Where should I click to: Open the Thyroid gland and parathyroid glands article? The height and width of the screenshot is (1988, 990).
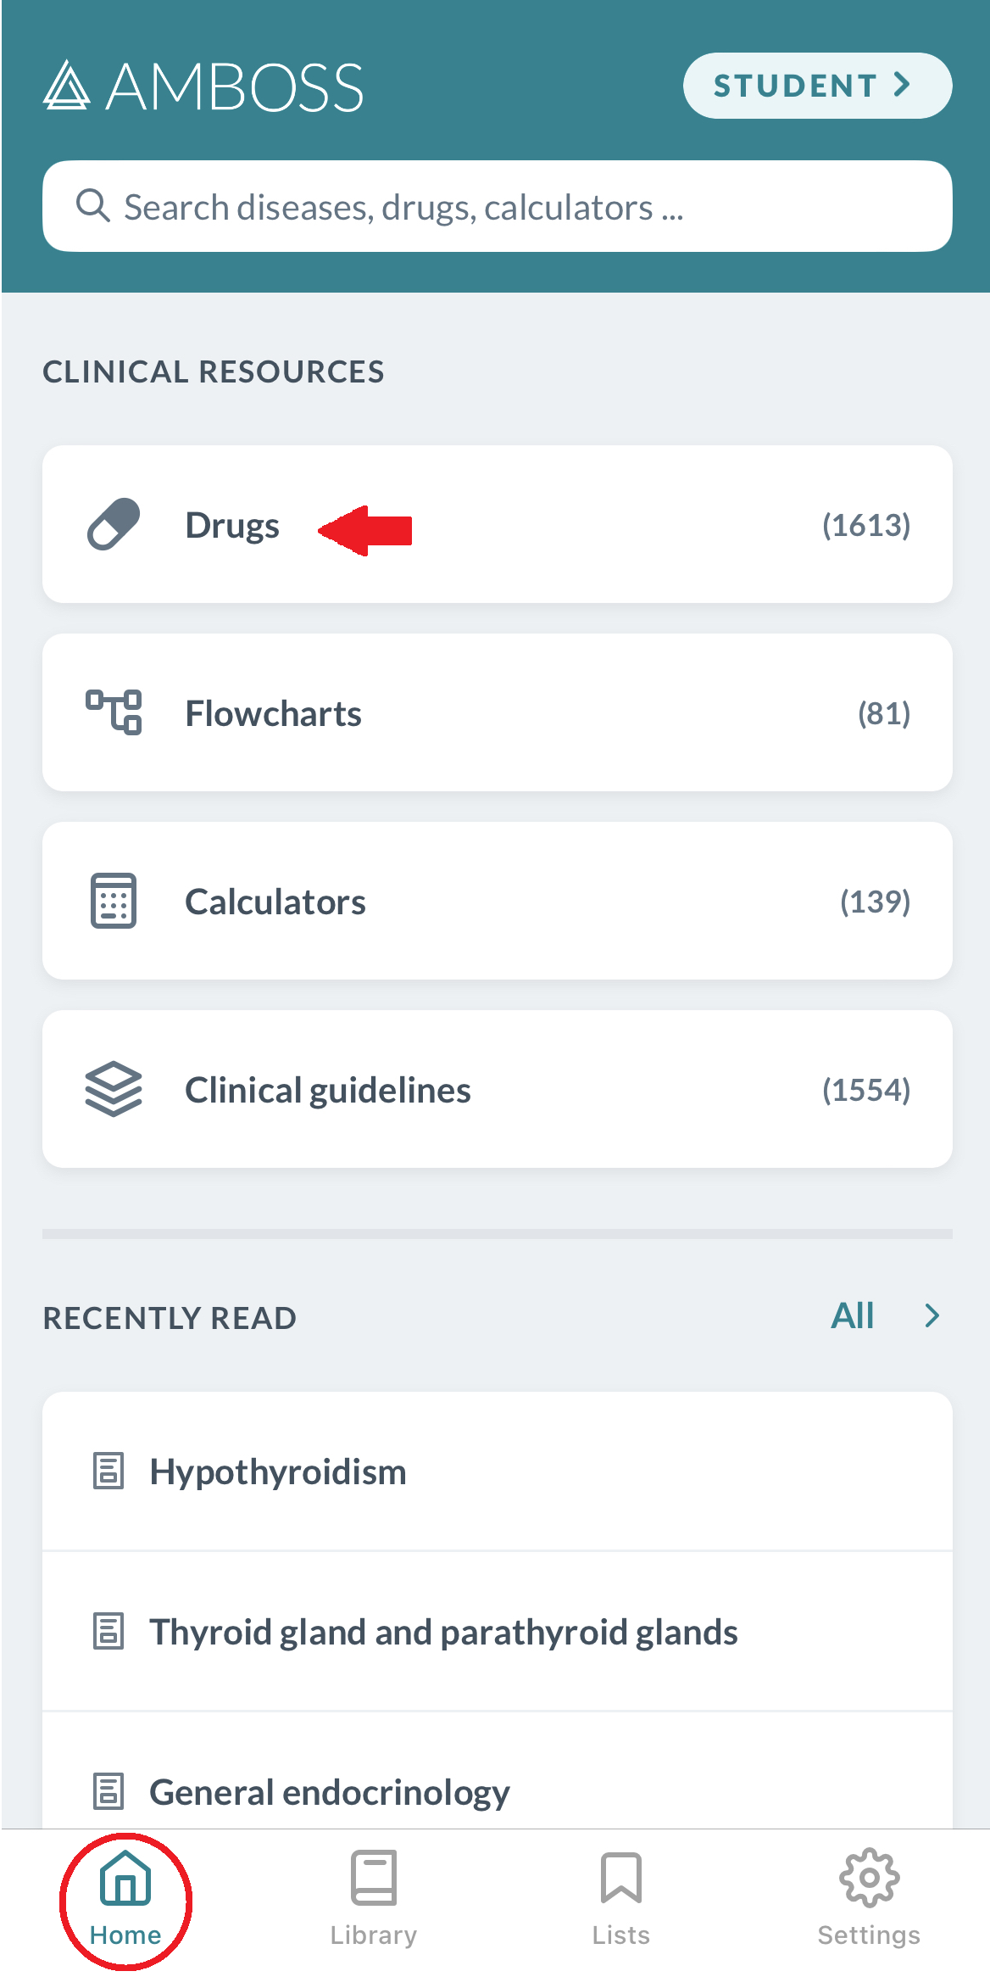[443, 1632]
